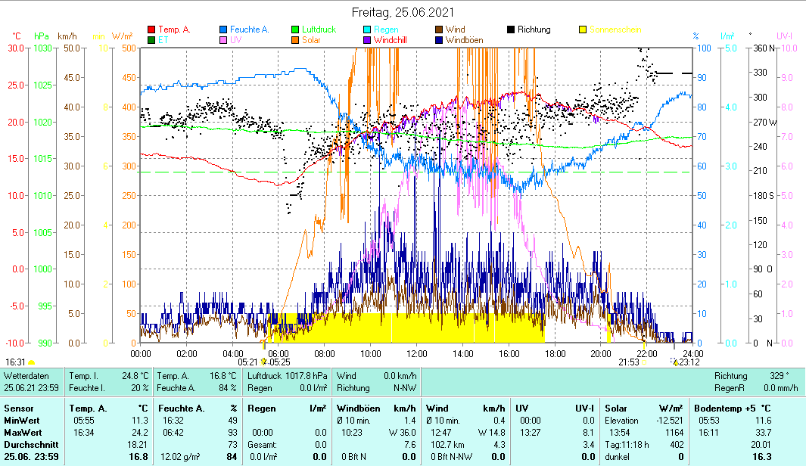Image resolution: width=806 pixels, height=466 pixels.
Task: Click the orange Solar legend square
Action: click(295, 40)
